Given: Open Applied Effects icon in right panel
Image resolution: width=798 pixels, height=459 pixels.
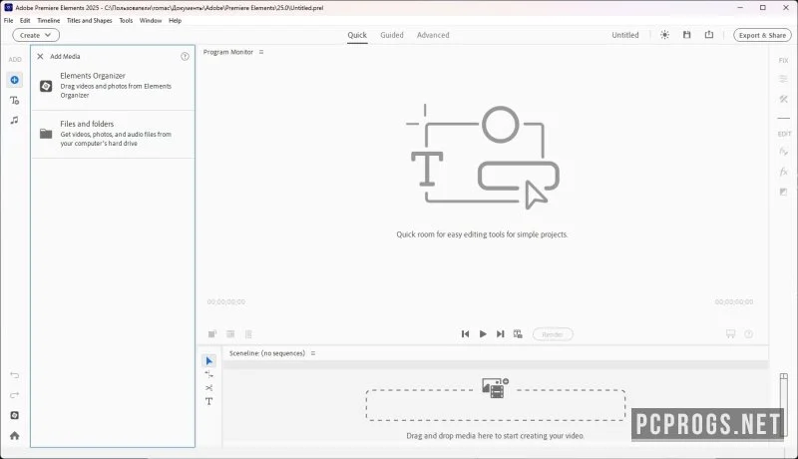Looking at the screenshot, I should pos(783,152).
